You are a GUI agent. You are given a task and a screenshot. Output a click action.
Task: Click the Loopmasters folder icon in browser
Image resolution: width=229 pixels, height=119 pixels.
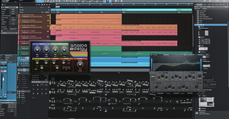click(x=198, y=15)
